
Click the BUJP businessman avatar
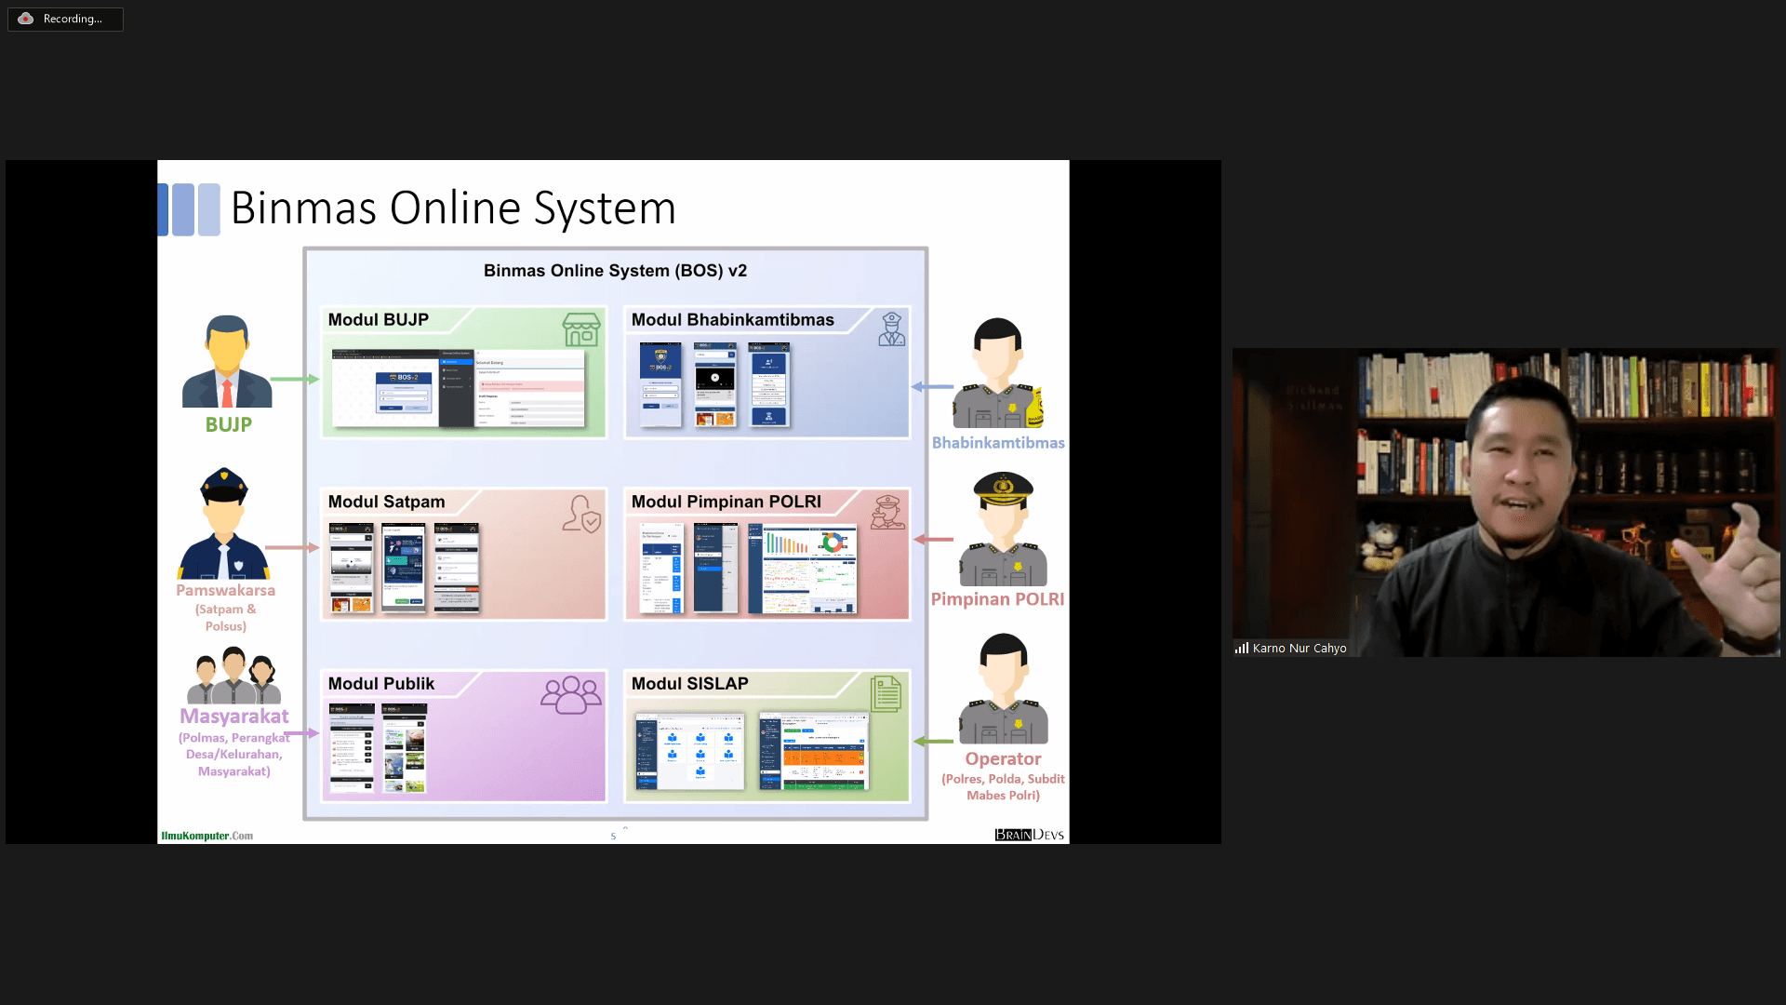coord(227,362)
